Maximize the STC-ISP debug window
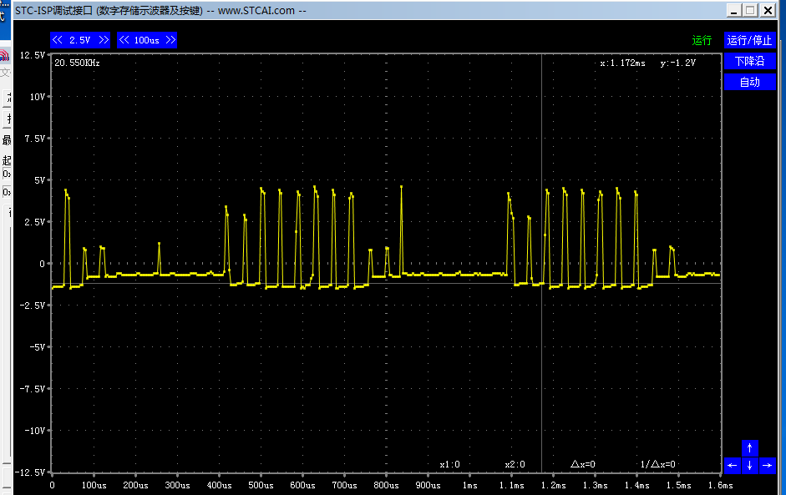Screen dimensions: 786x495 pyautogui.click(x=750, y=11)
